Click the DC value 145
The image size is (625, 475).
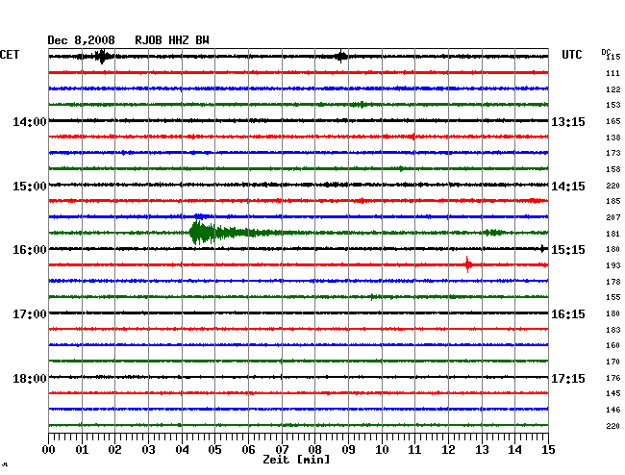[613, 393]
